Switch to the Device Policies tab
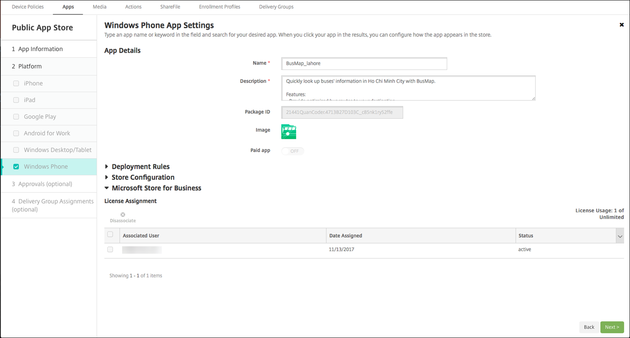The width and height of the screenshot is (630, 338). point(28,7)
